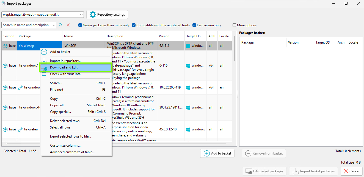Select the version 45.6.3.12-10 cell
The width and height of the screenshot is (364, 177).
click(171, 129)
